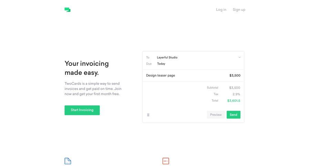Edit the Design teaser page item description

pos(161,76)
